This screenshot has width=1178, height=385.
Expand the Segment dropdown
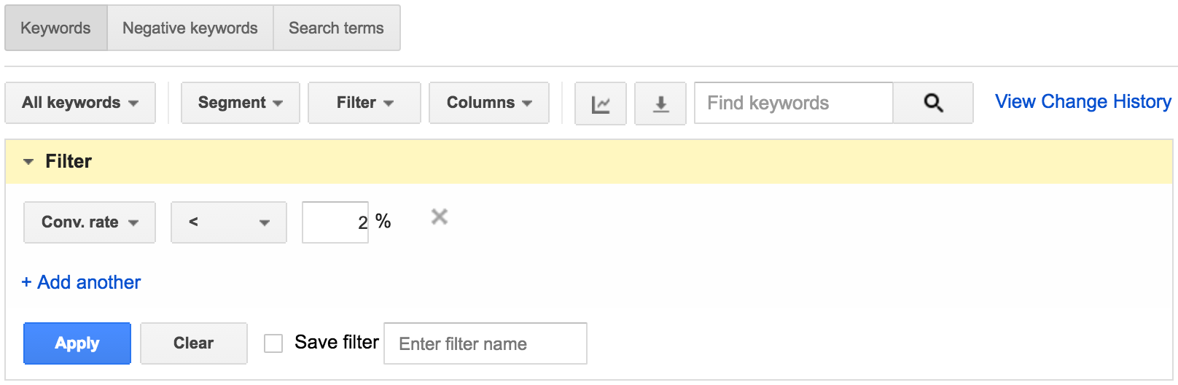point(241,103)
